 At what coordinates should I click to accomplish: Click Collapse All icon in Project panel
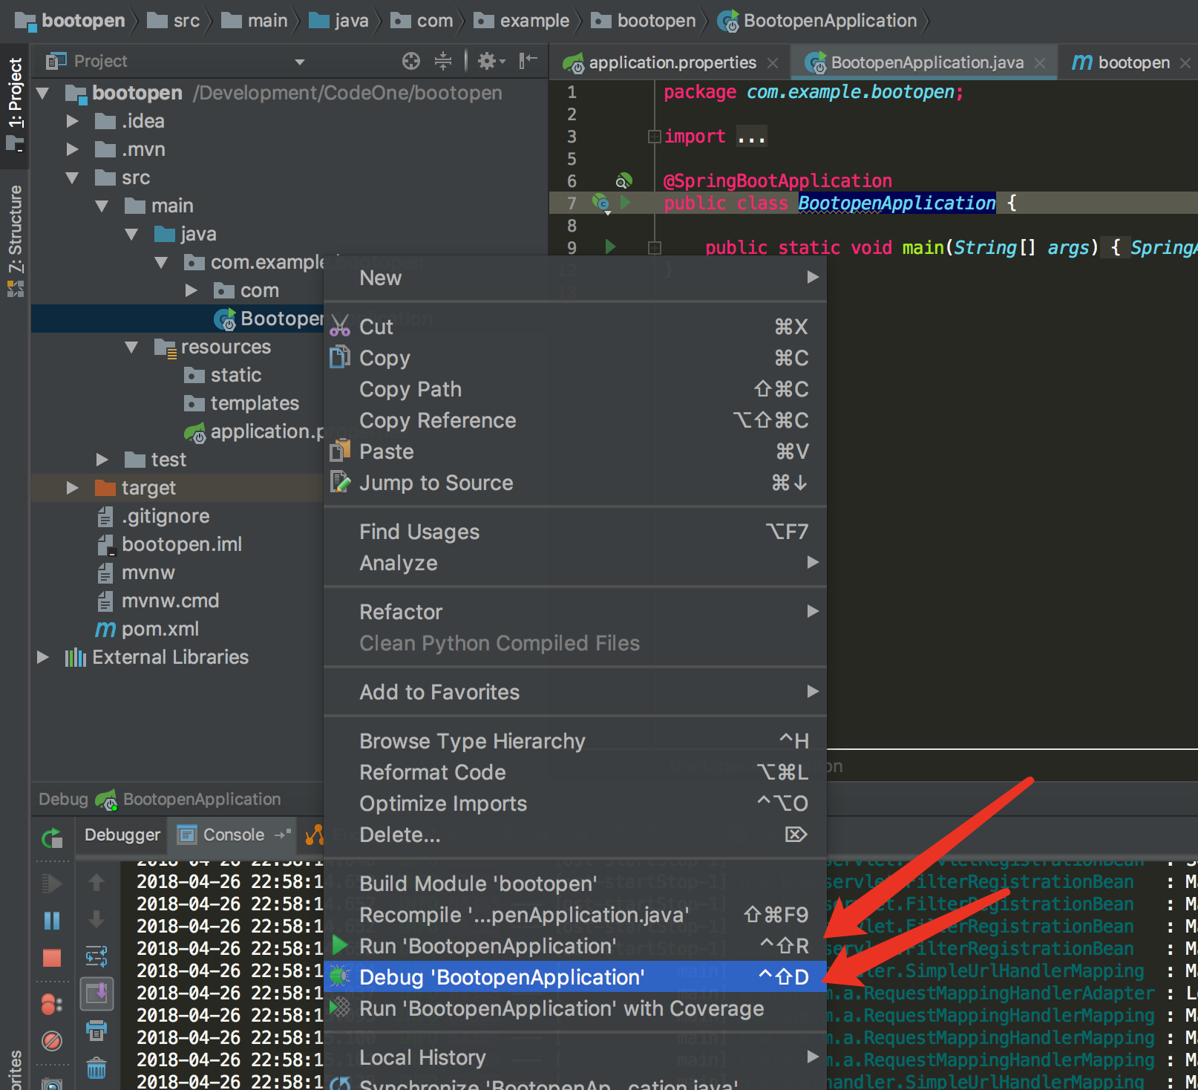443,61
